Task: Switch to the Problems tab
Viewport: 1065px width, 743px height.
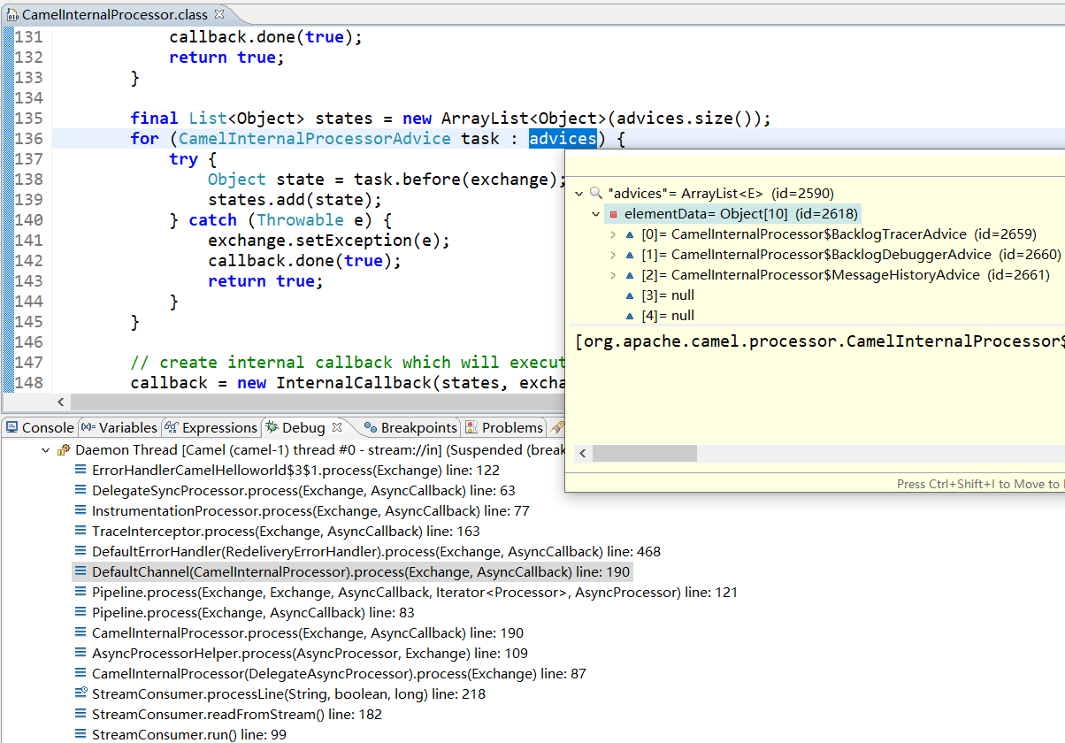Action: point(504,427)
